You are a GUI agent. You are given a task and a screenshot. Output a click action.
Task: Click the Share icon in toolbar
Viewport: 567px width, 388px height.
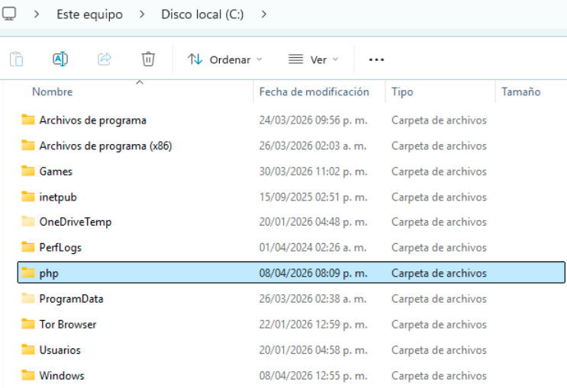coord(105,59)
